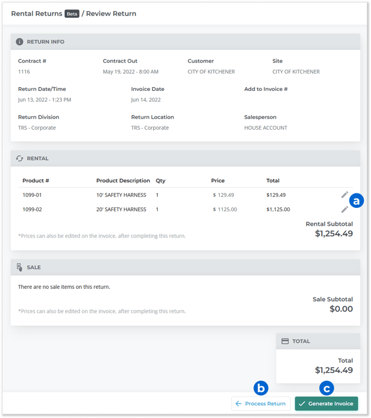This screenshot has width=371, height=418.
Task: Click the blue callout marker labeled a
Action: coord(355,201)
